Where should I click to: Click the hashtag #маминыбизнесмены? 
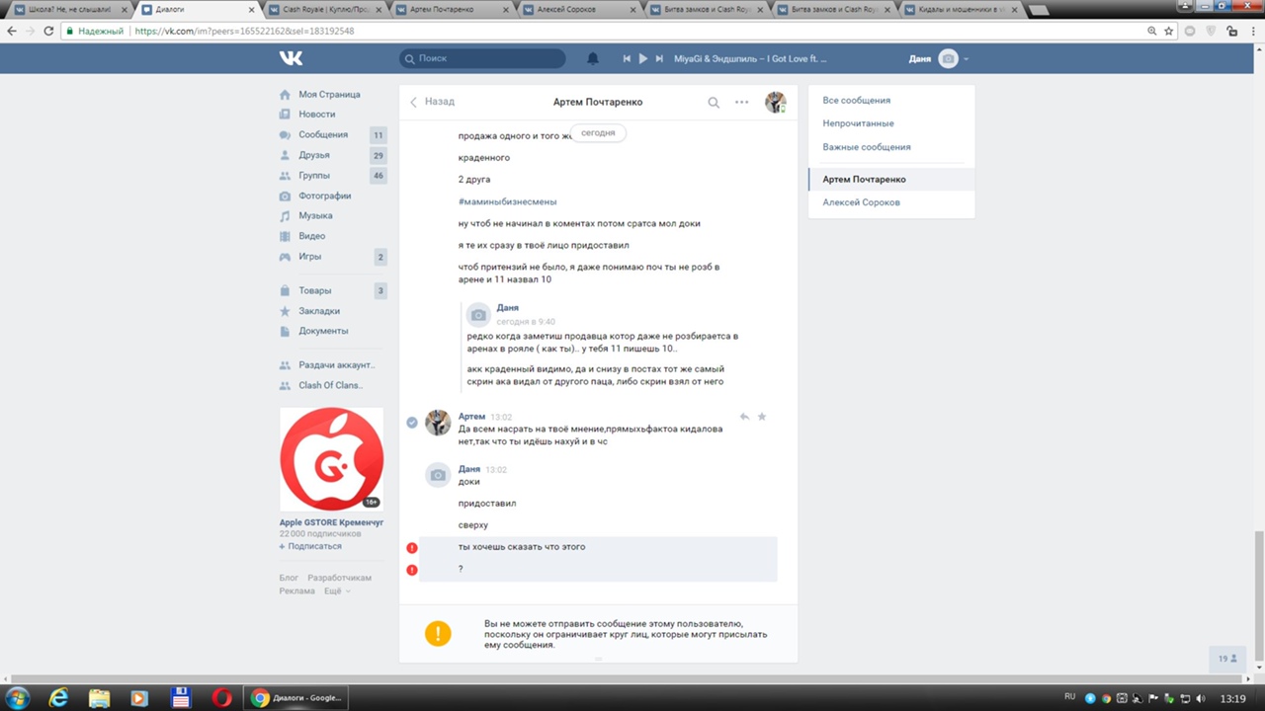tap(507, 201)
